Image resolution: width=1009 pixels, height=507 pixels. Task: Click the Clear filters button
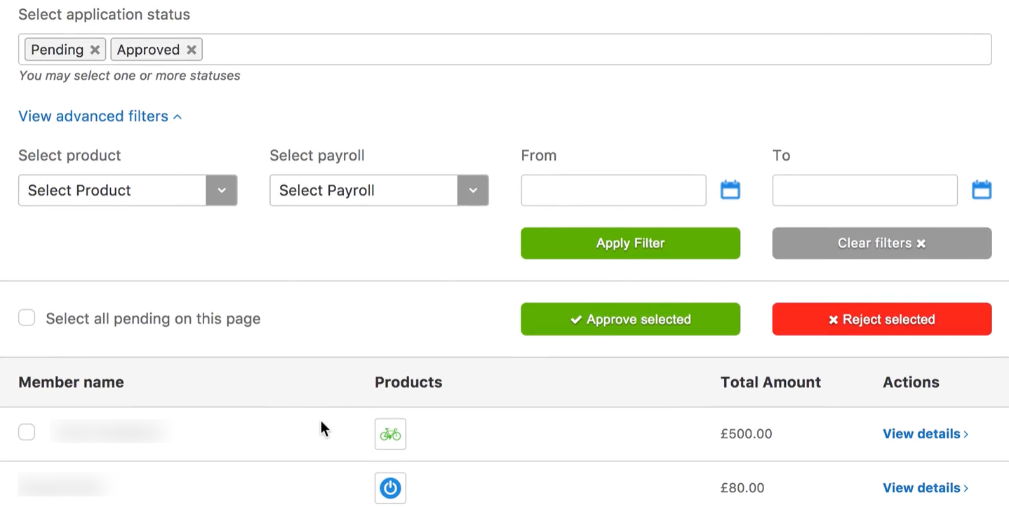click(x=881, y=243)
